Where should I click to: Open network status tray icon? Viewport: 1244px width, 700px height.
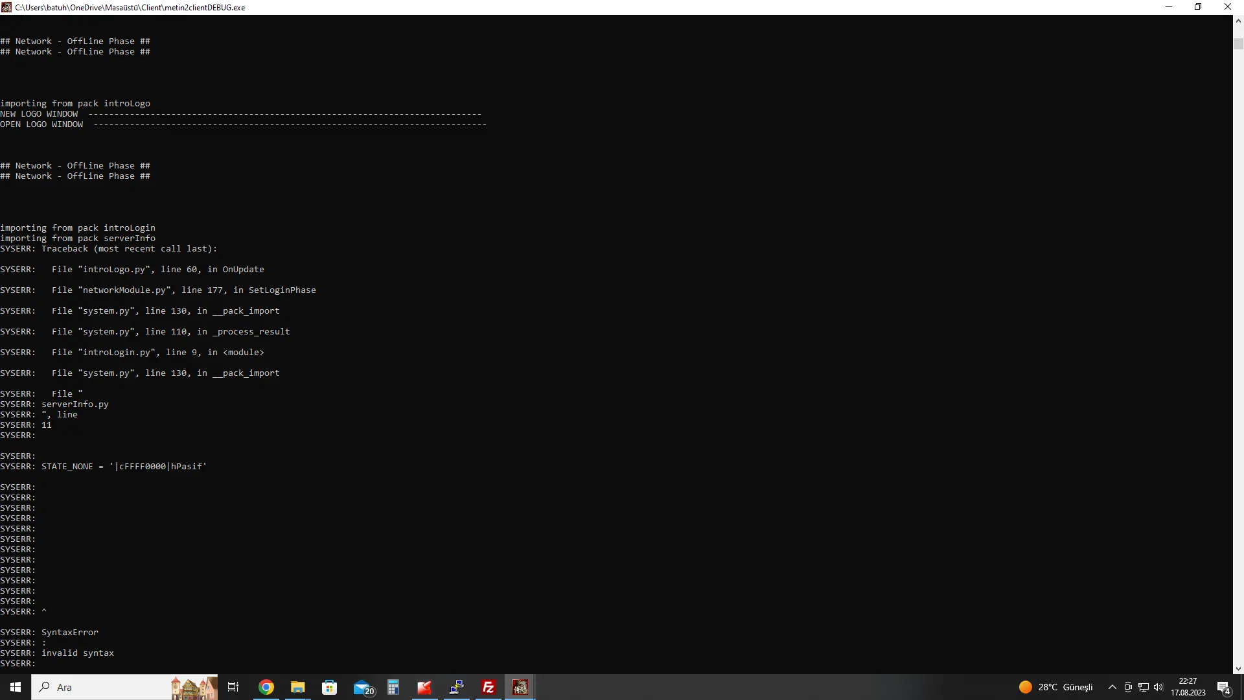pyautogui.click(x=1144, y=687)
